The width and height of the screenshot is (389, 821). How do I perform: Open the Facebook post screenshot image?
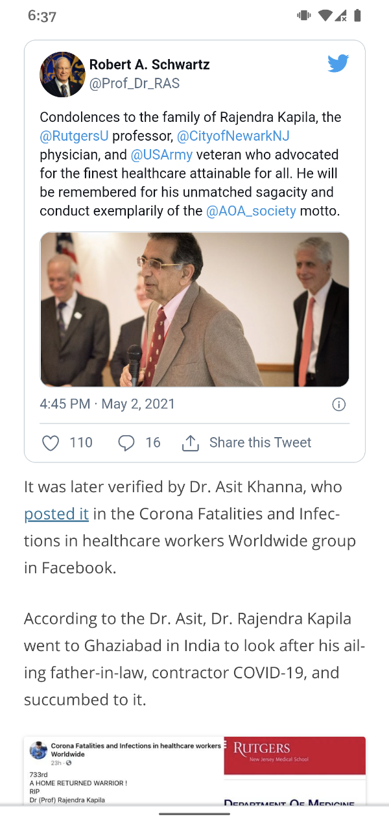194,770
